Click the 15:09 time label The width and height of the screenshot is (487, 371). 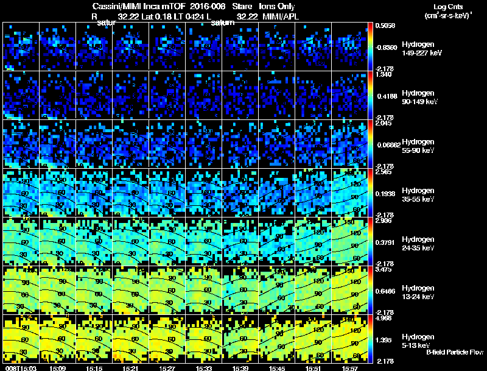(x=57, y=369)
